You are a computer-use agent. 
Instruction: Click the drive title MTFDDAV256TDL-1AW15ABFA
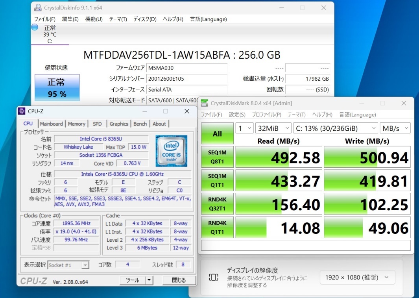tap(157, 55)
